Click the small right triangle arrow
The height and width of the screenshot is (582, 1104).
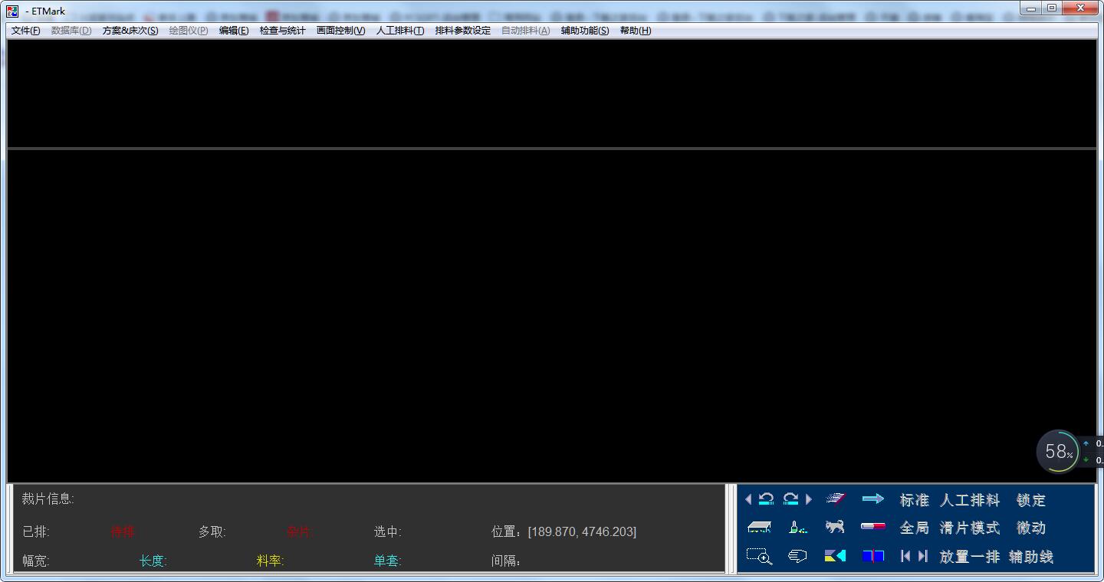tap(809, 499)
